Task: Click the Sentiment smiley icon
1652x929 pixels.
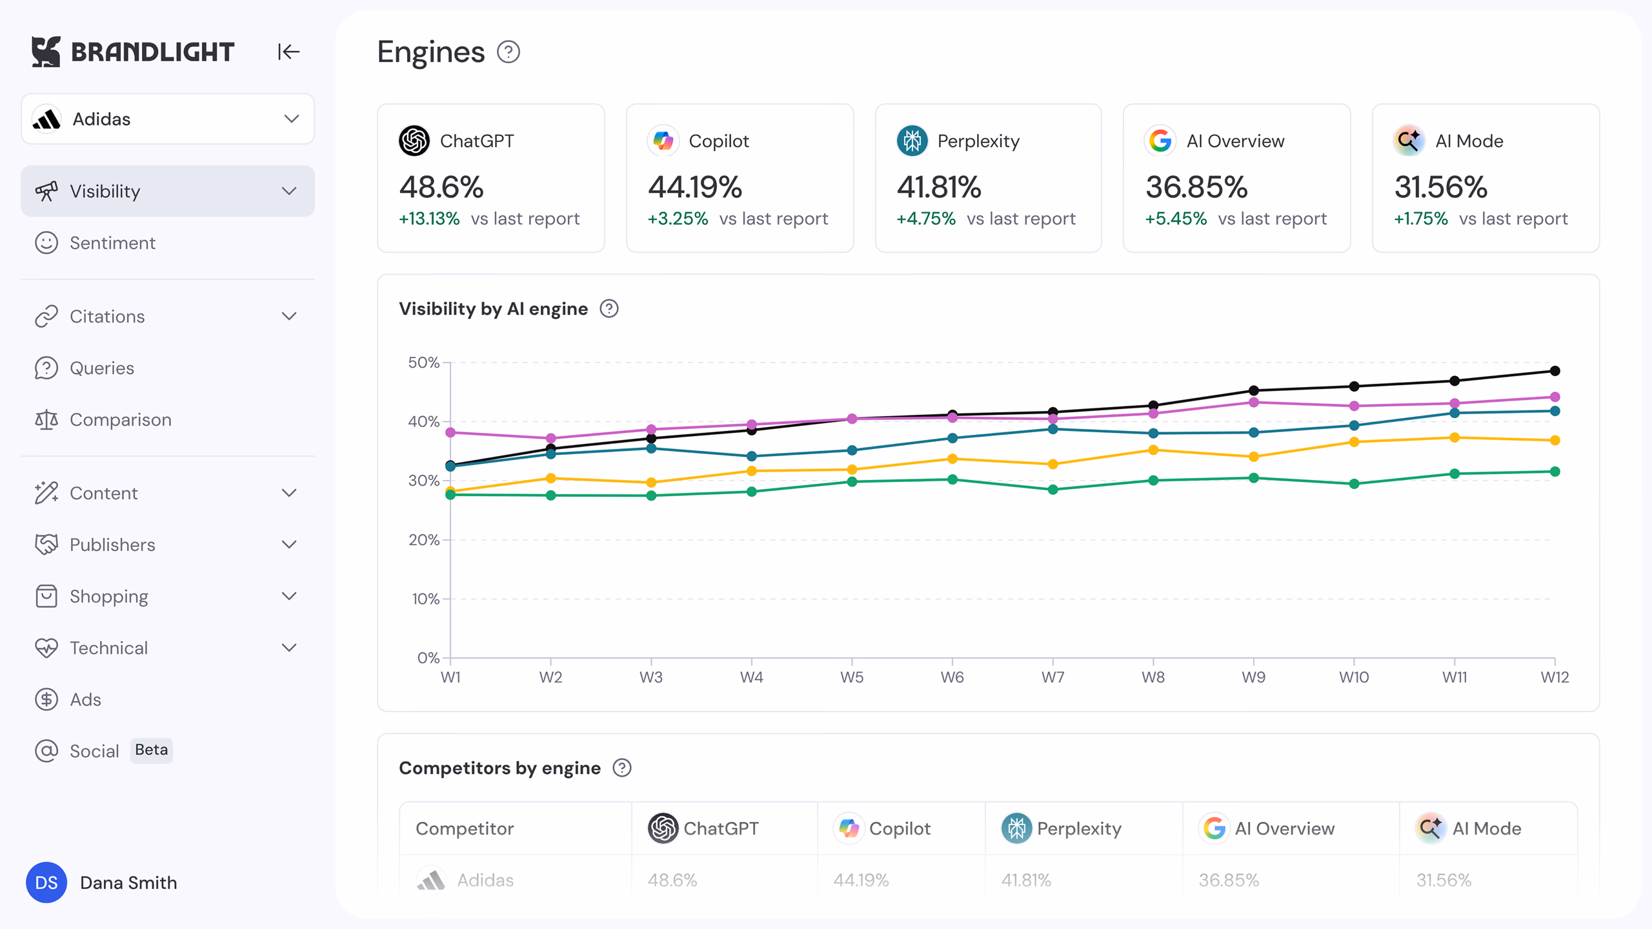Action: tap(46, 243)
